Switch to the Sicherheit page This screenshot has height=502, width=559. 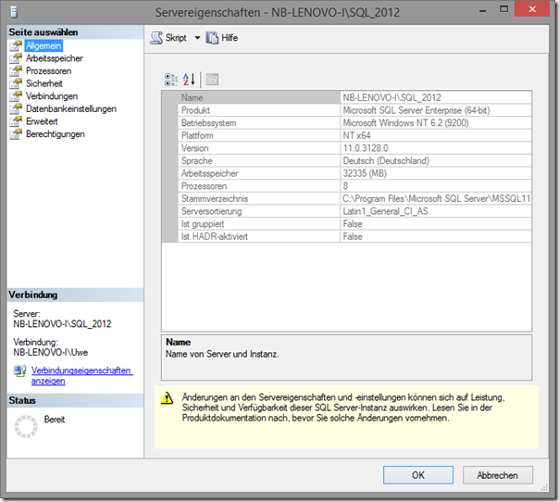(44, 83)
